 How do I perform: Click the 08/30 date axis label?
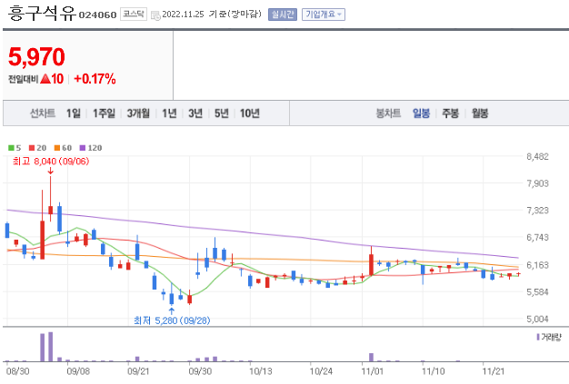click(17, 371)
